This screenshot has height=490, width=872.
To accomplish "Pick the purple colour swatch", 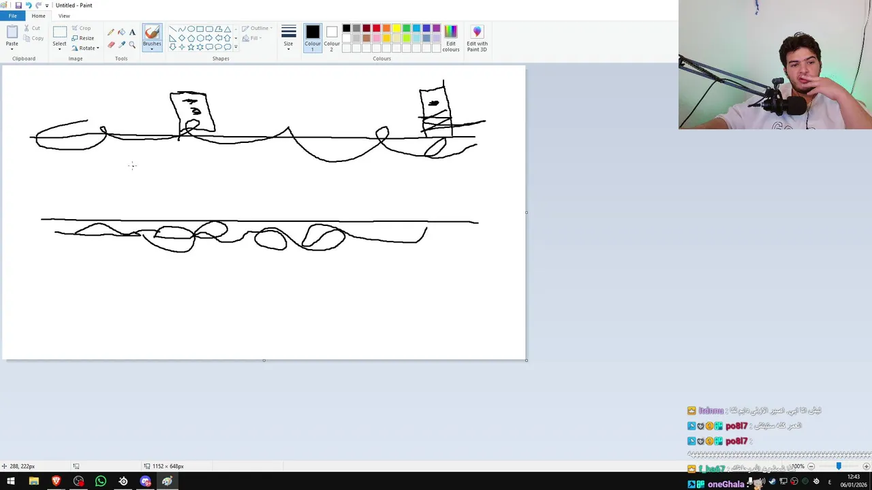I will (x=437, y=29).
